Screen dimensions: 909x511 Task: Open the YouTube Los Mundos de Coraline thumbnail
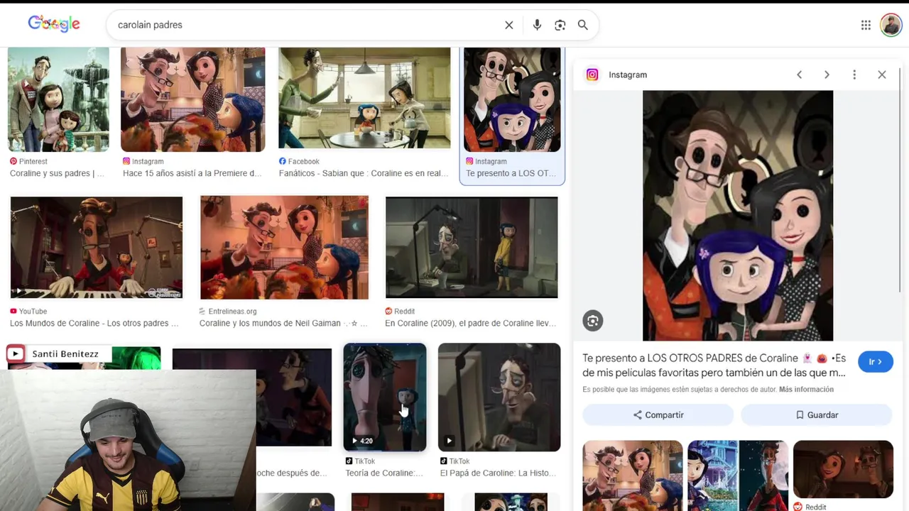coord(97,248)
